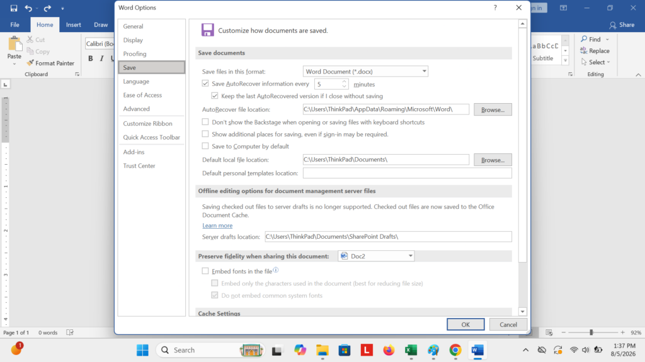Click the Find magnifier in Editing group
The image size is (645, 362).
584,39
